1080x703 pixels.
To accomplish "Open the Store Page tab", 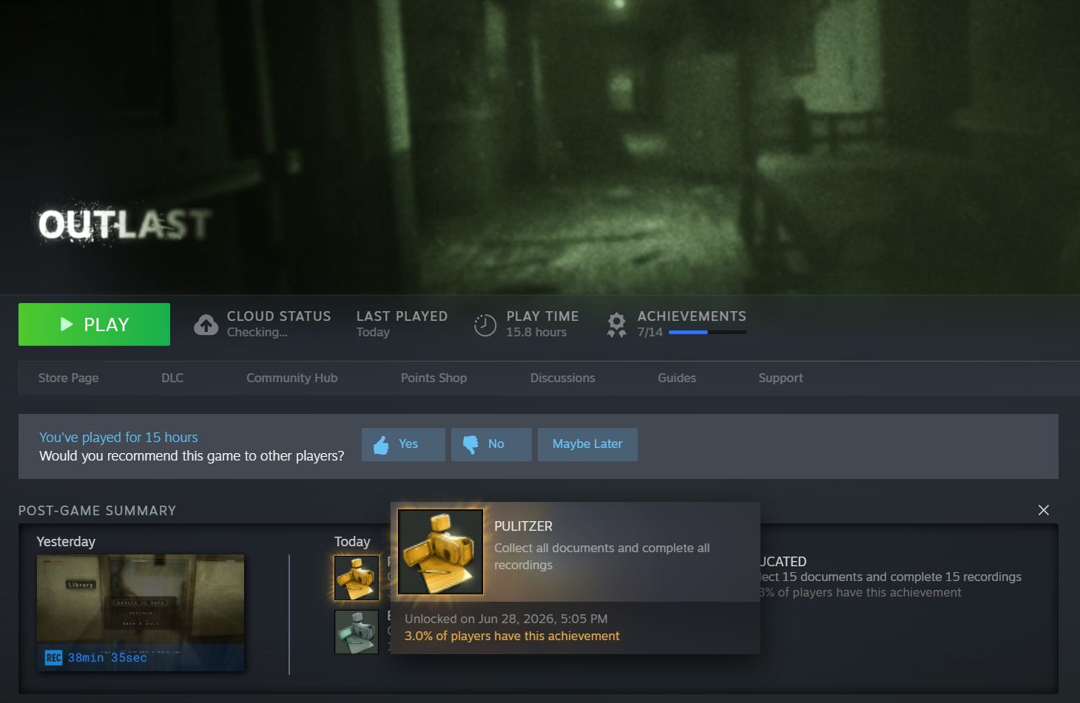I will click(69, 378).
